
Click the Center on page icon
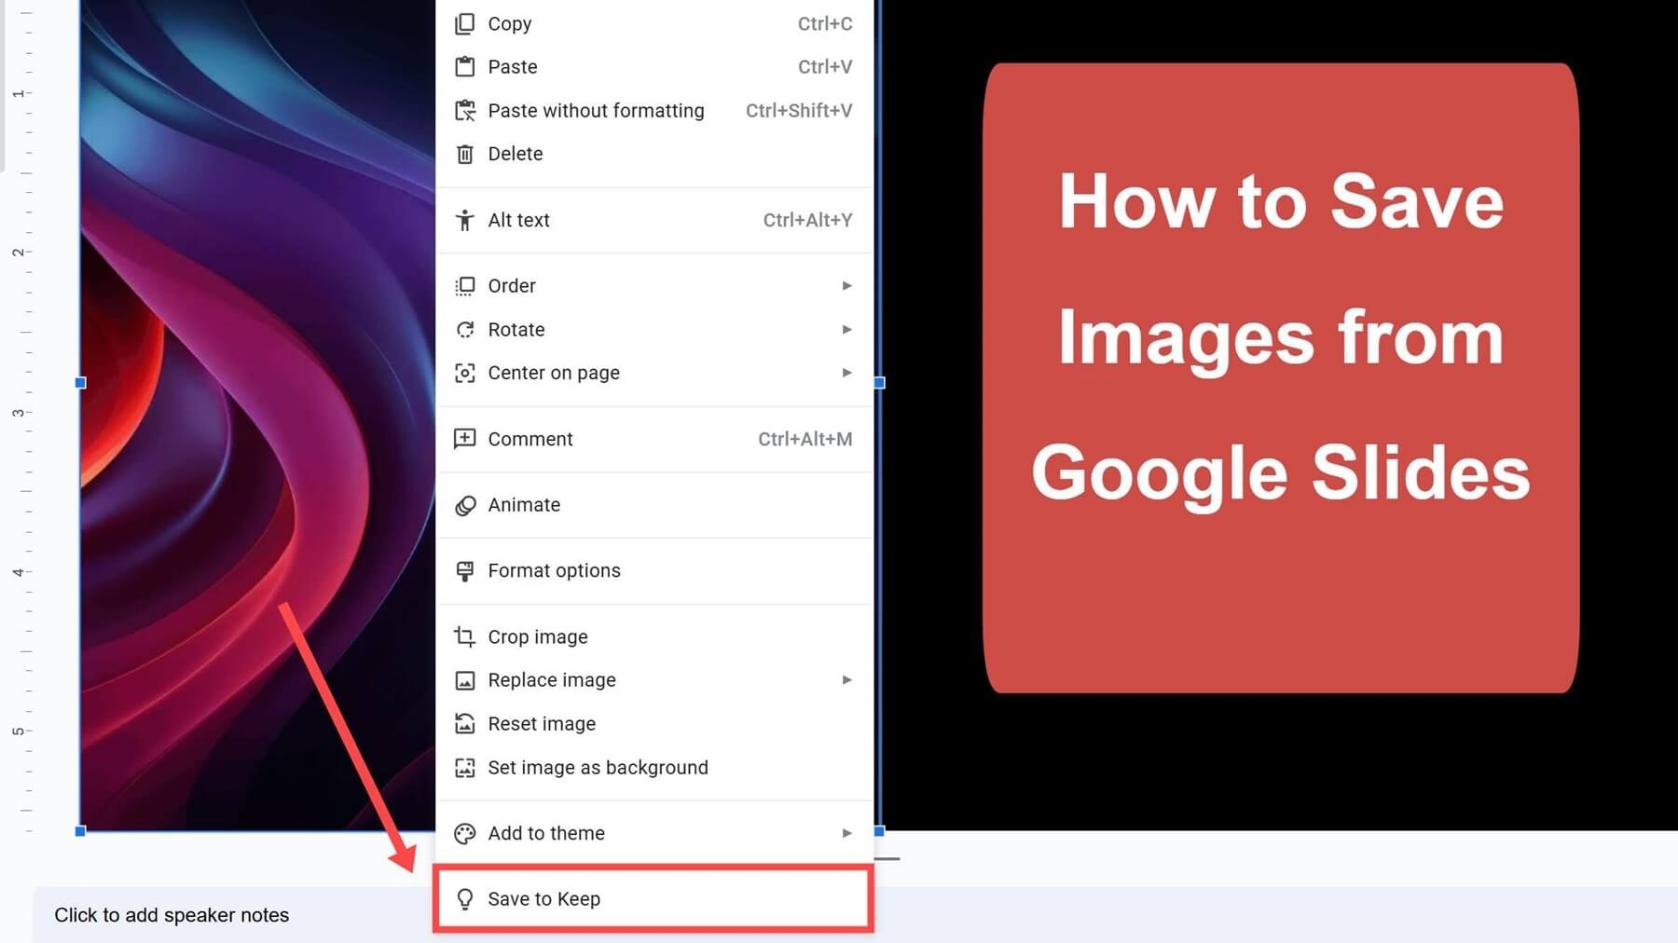[464, 373]
